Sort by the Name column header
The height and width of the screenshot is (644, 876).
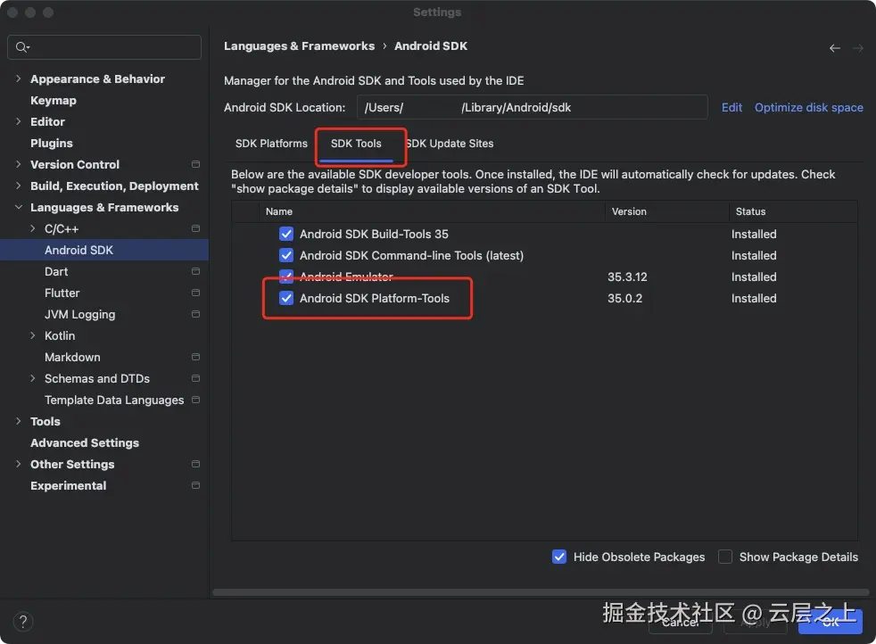432,211
